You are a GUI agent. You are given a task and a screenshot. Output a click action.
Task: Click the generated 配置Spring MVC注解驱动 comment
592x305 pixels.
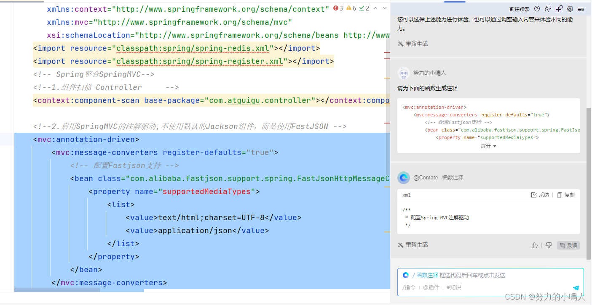tap(439, 218)
